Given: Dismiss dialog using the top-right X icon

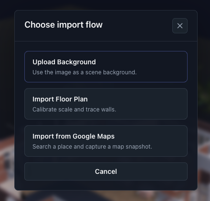Looking at the screenshot, I should 180,26.
